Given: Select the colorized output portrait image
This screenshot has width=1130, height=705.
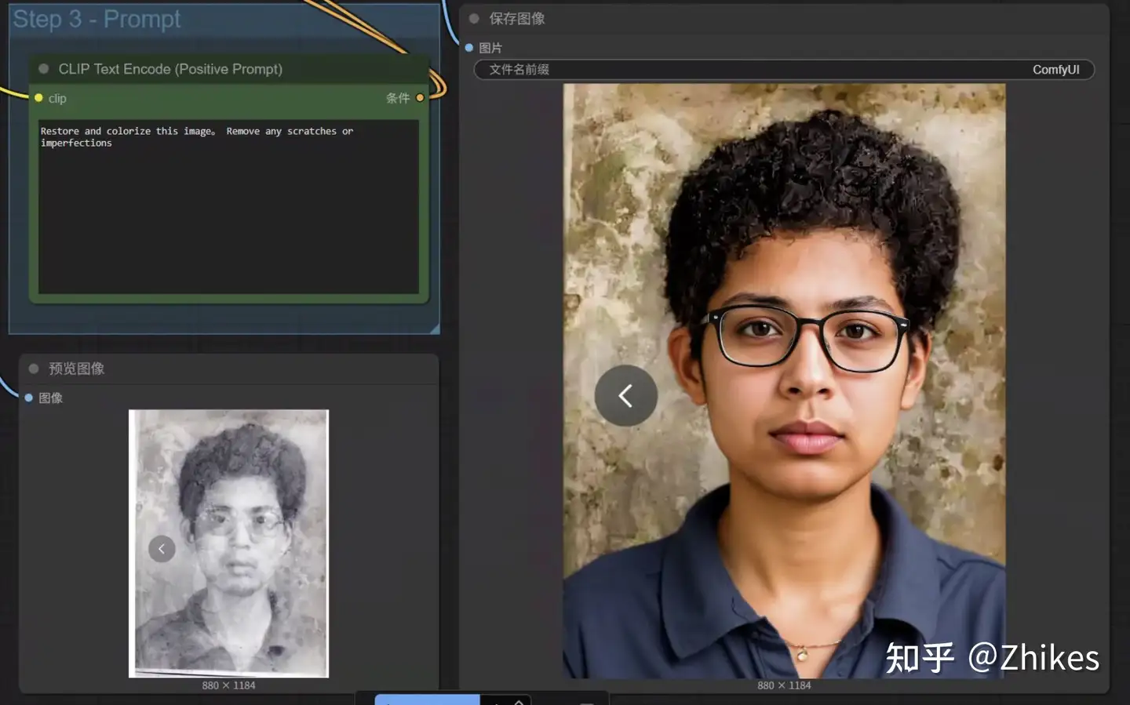Looking at the screenshot, I should (x=784, y=381).
